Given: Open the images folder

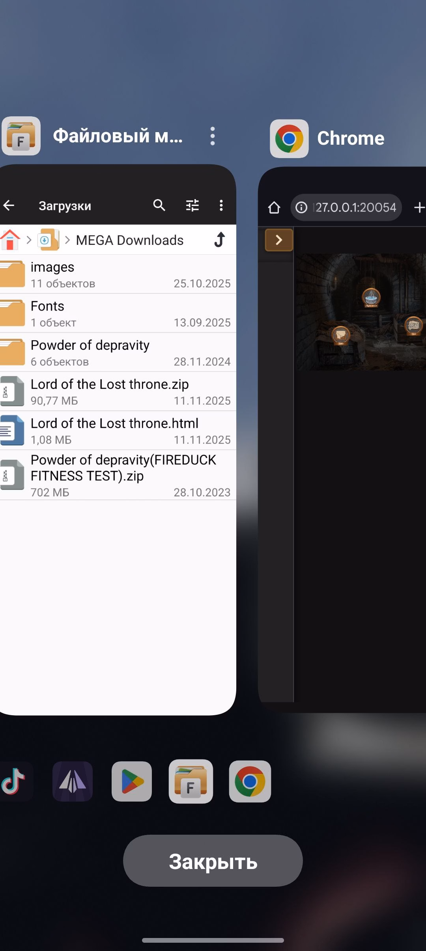Looking at the screenshot, I should 118,274.
